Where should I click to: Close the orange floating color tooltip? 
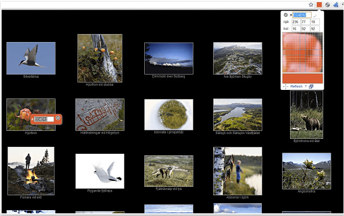tap(58, 118)
